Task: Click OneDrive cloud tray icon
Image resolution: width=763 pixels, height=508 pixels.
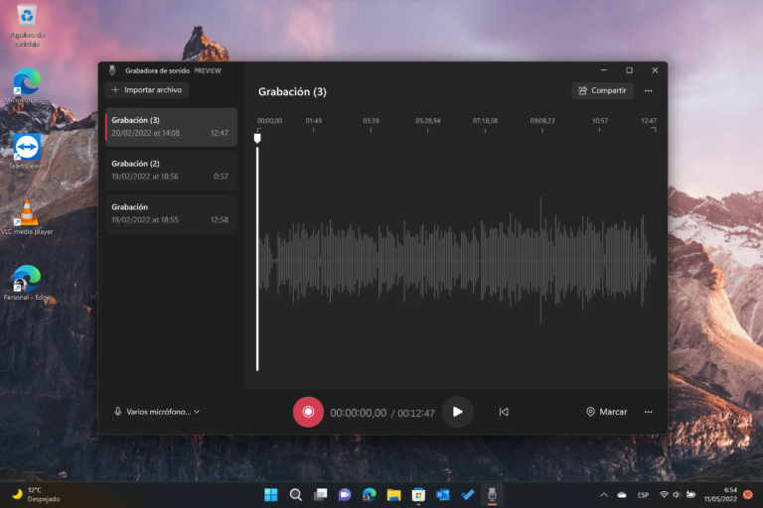Action: point(622,495)
